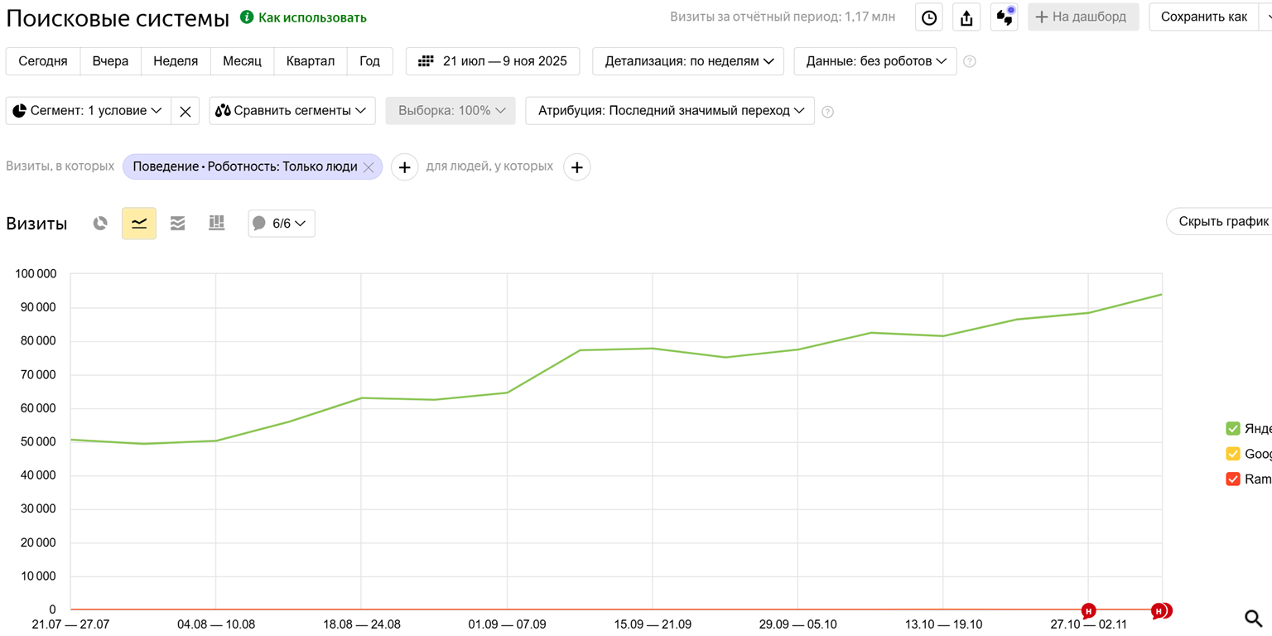Click the export/share icon
1272x636 pixels.
click(966, 17)
